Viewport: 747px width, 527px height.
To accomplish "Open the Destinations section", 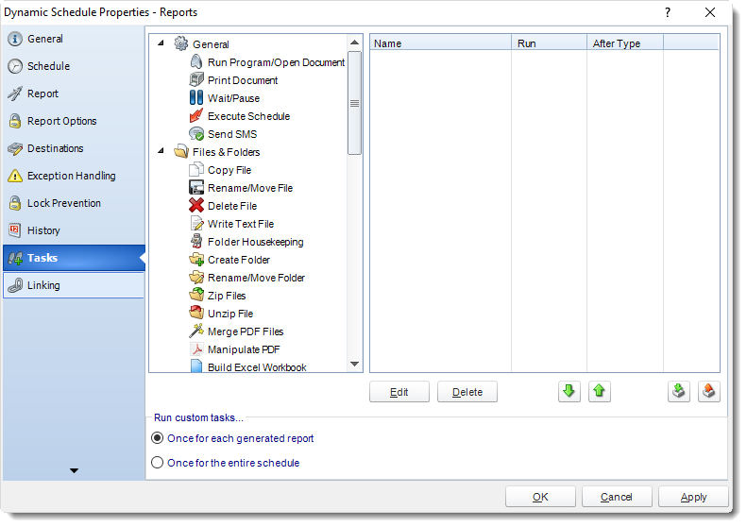I will click(x=74, y=148).
